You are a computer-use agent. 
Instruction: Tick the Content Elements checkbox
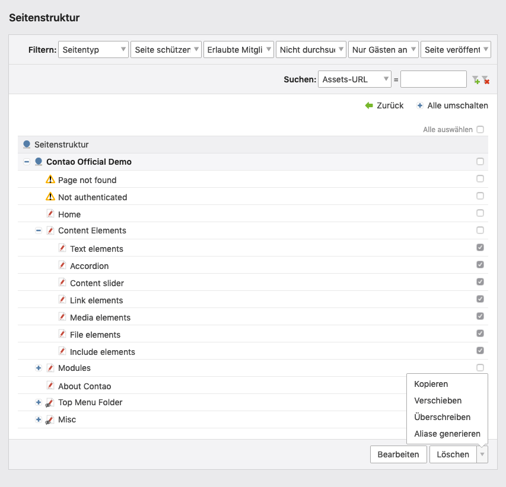click(480, 230)
